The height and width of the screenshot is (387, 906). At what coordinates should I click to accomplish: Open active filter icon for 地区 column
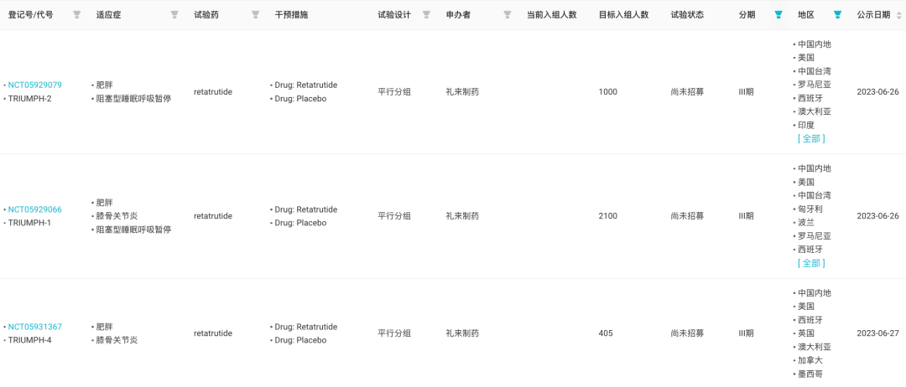(x=838, y=15)
